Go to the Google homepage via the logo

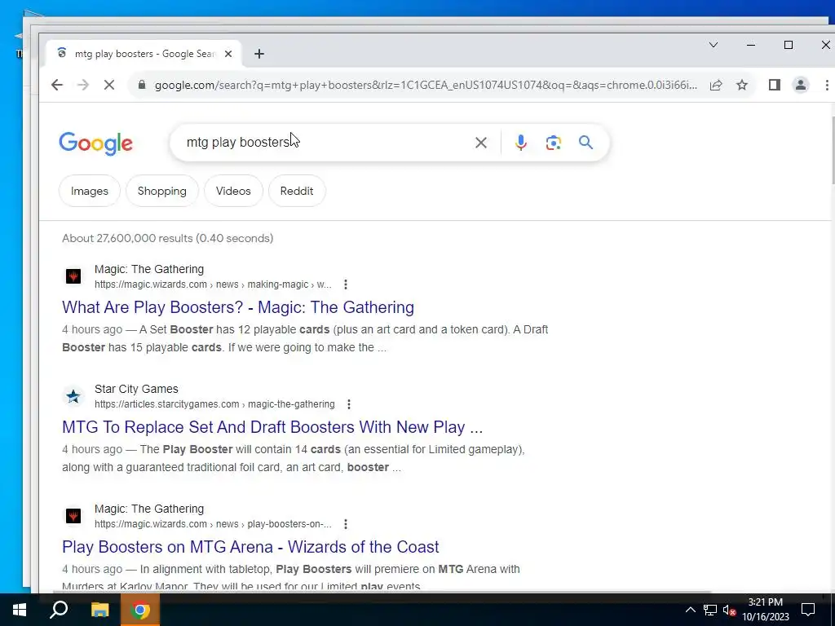click(x=96, y=143)
